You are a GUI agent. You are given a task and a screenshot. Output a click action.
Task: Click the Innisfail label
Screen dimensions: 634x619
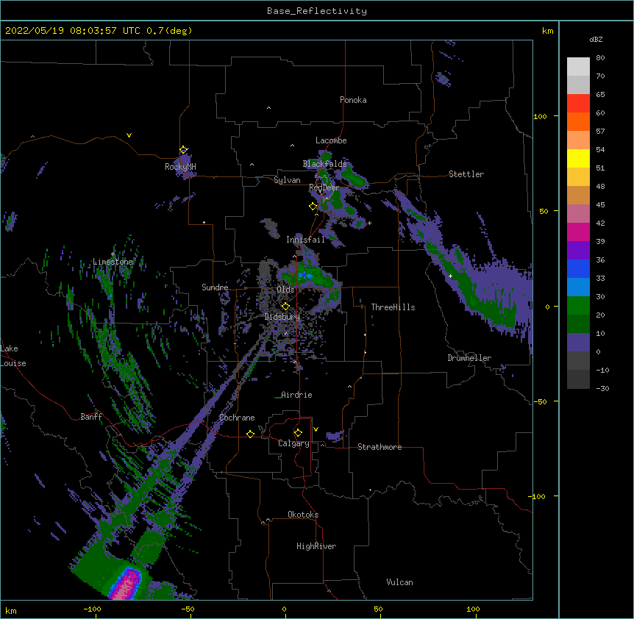[305, 240]
